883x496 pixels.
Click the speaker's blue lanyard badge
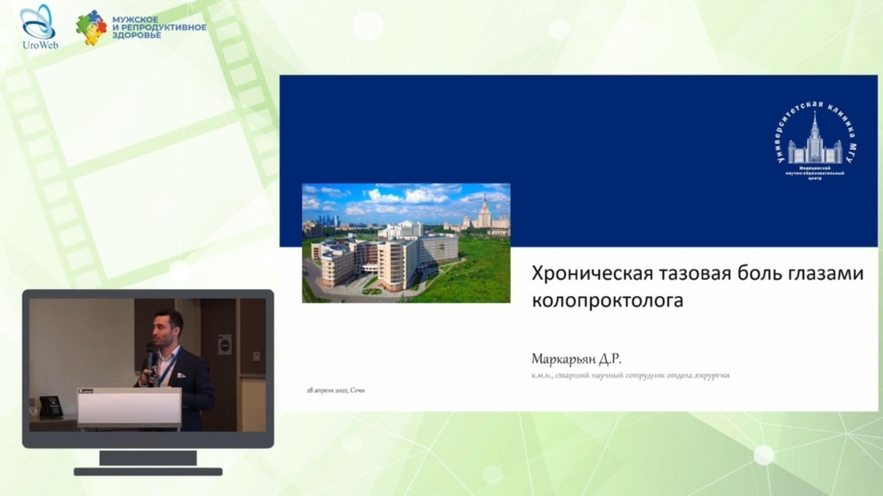click(168, 366)
